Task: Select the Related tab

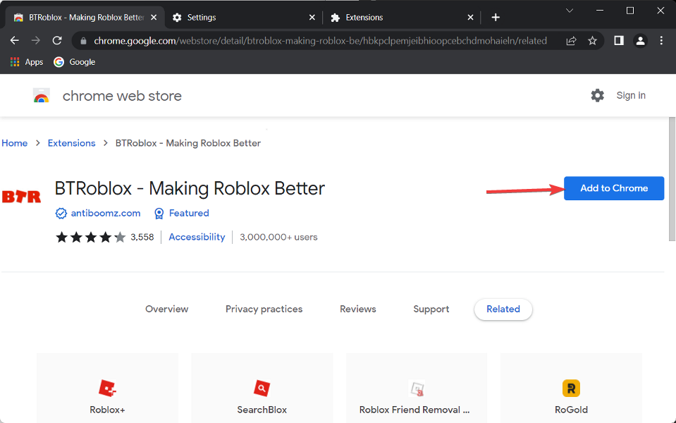Action: [503, 309]
